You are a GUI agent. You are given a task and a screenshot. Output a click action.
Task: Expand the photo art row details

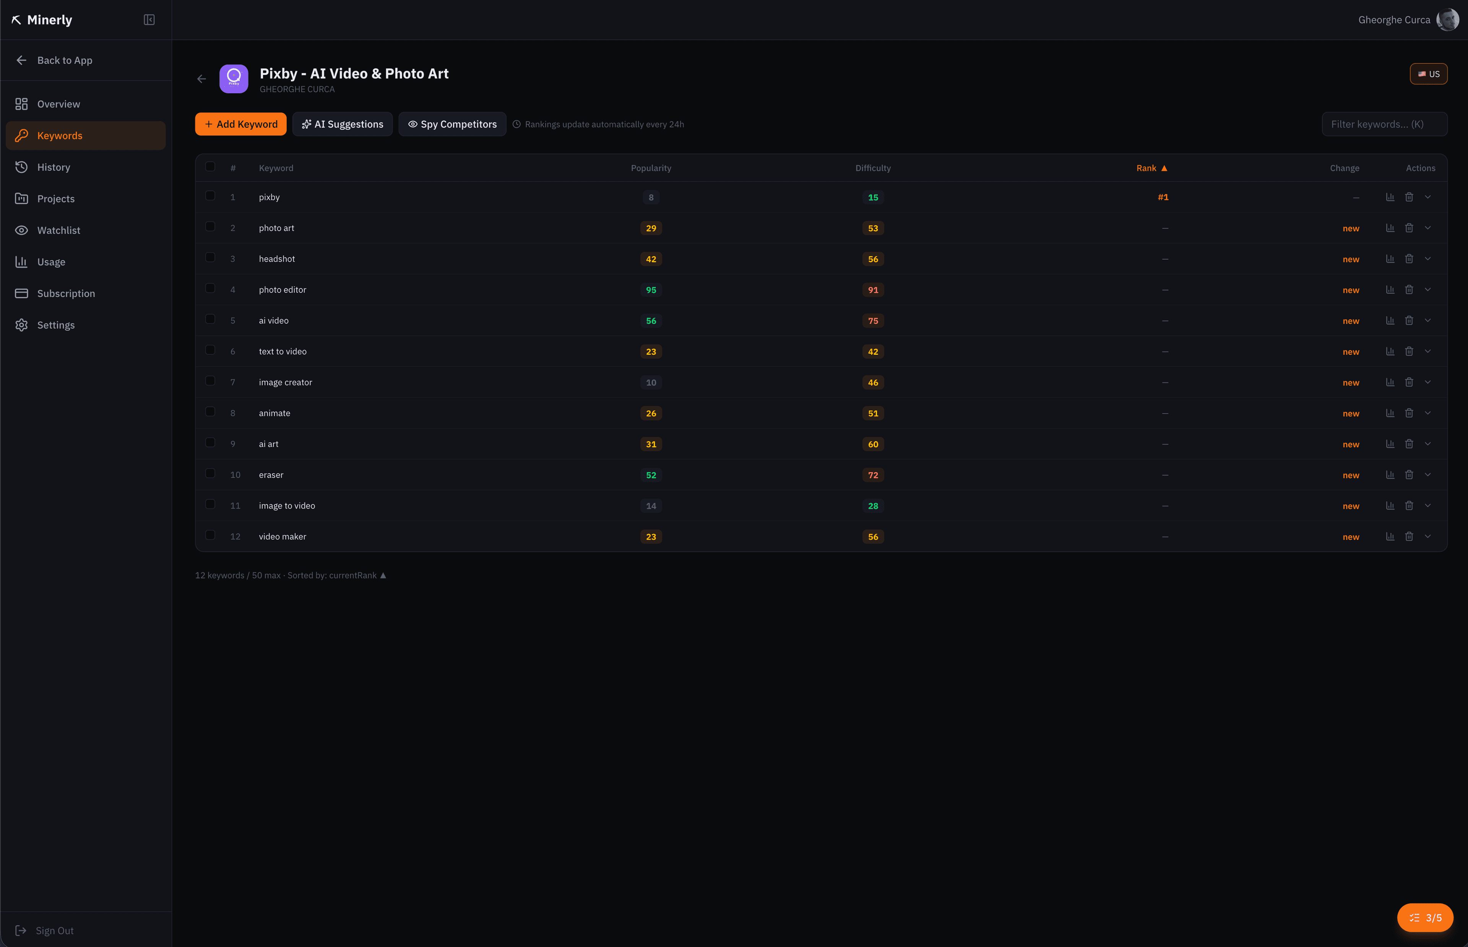pos(1428,227)
